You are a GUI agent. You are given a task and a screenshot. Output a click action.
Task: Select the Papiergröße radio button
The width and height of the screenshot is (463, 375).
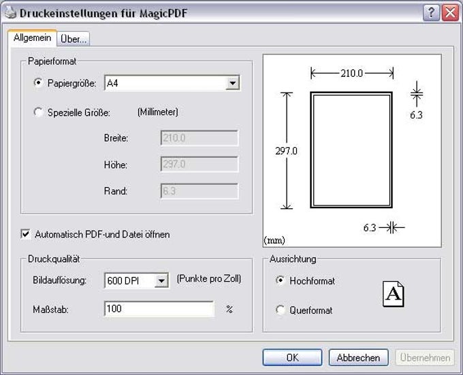(x=38, y=82)
